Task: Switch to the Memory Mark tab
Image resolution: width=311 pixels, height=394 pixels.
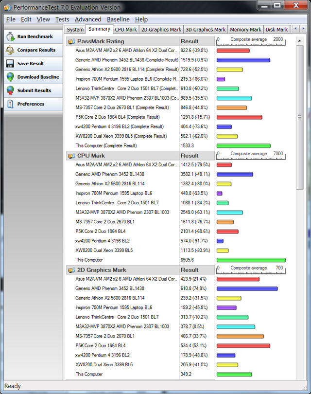Action: pyautogui.click(x=245, y=30)
